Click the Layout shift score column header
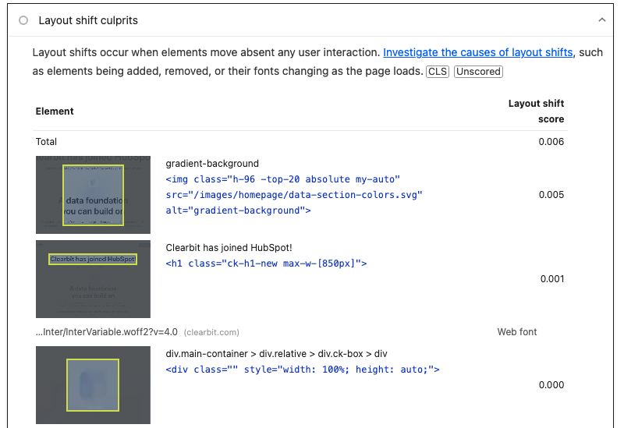The height and width of the screenshot is (428, 624). 536,111
